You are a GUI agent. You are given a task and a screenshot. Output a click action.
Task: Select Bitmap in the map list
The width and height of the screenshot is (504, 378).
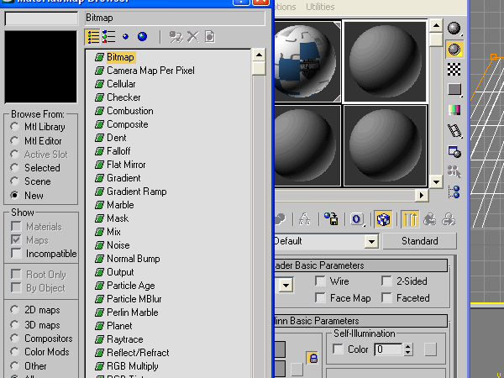[120, 57]
